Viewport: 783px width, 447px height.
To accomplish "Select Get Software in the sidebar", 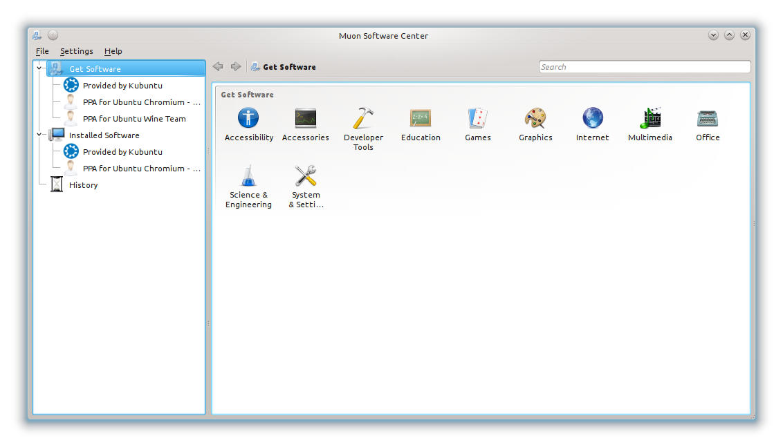I will [126, 69].
